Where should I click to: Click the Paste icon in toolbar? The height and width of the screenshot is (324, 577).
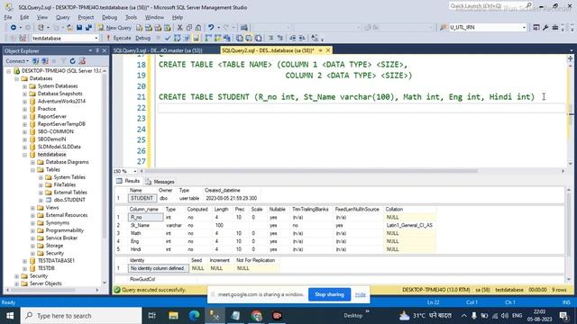[198, 28]
